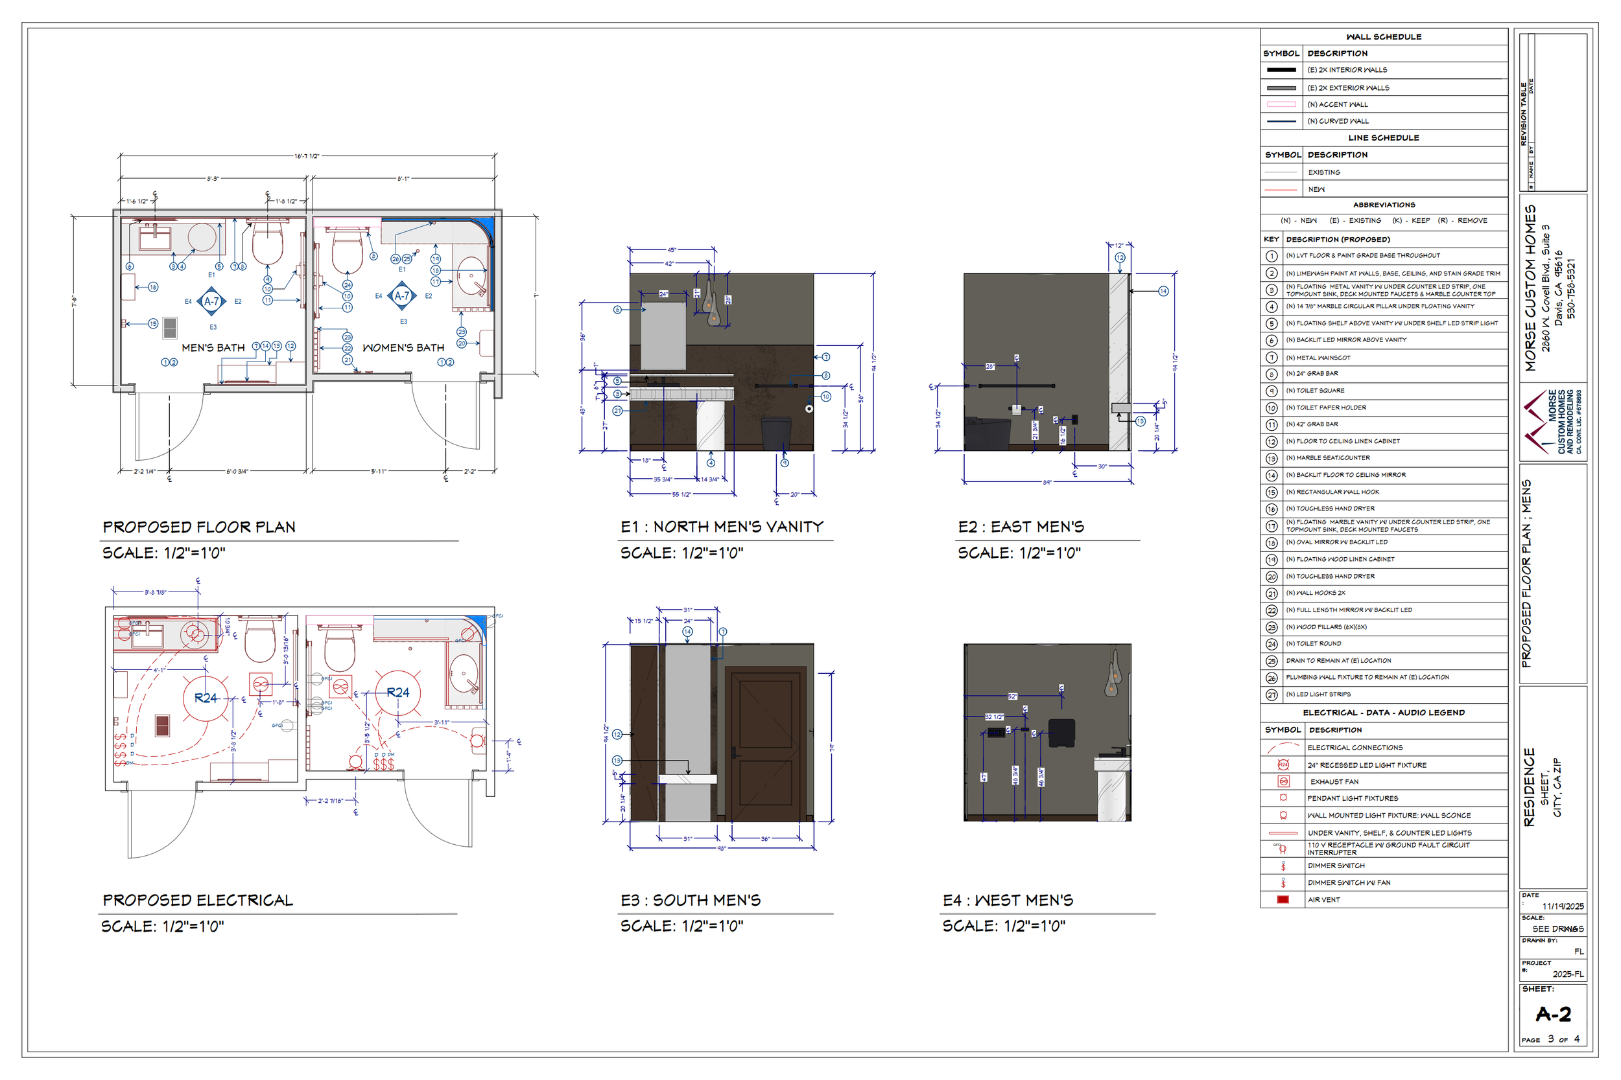Click the (N) FLOOR TO CEILING LINEN CABINET entry
1621x1080 pixels.
click(1343, 441)
